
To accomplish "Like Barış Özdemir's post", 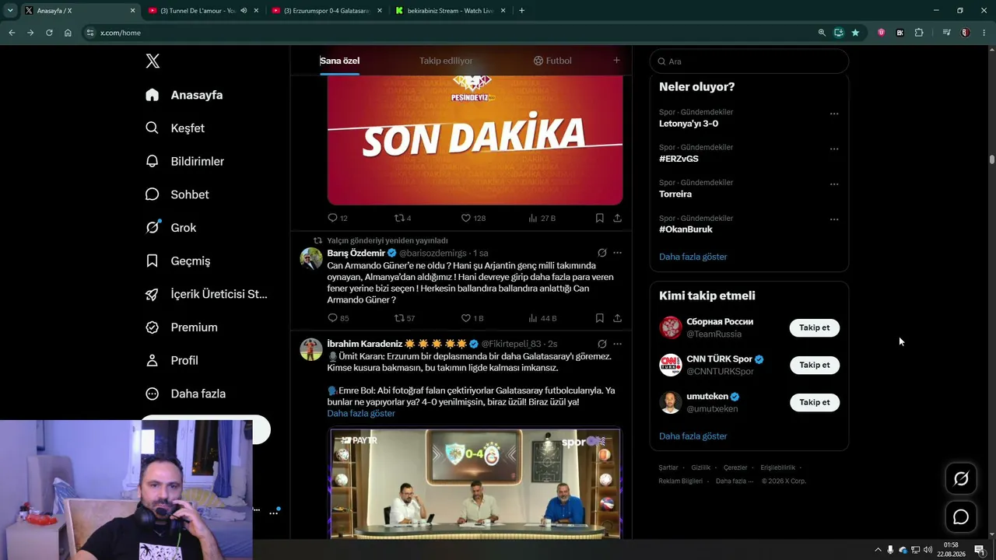I will click(x=472, y=318).
